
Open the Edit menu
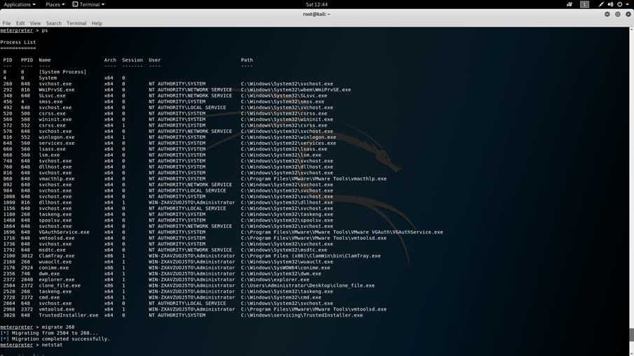click(20, 23)
